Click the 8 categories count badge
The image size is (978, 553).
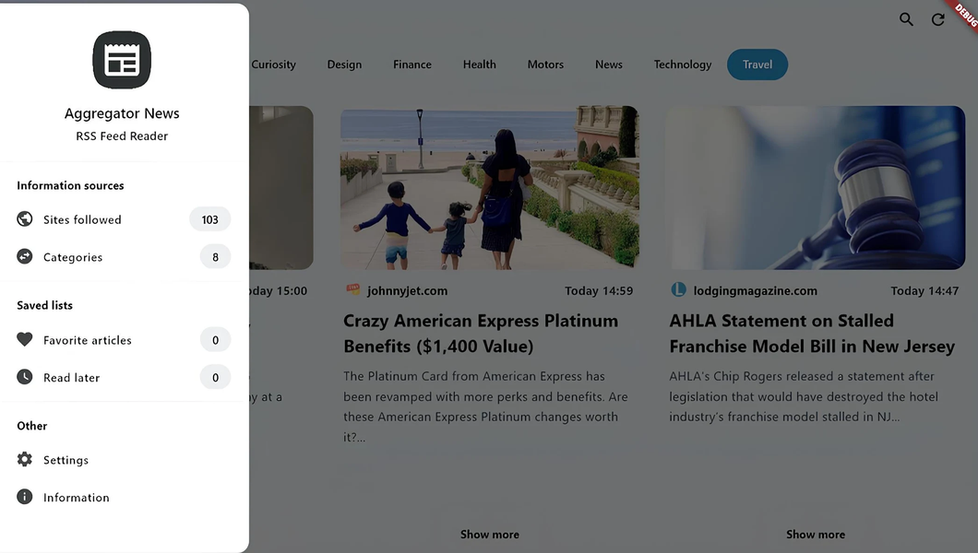(x=215, y=256)
